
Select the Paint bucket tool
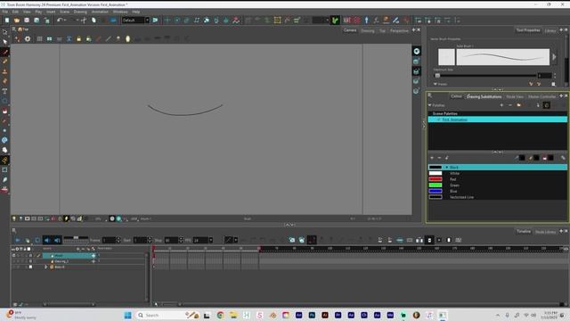[4, 111]
